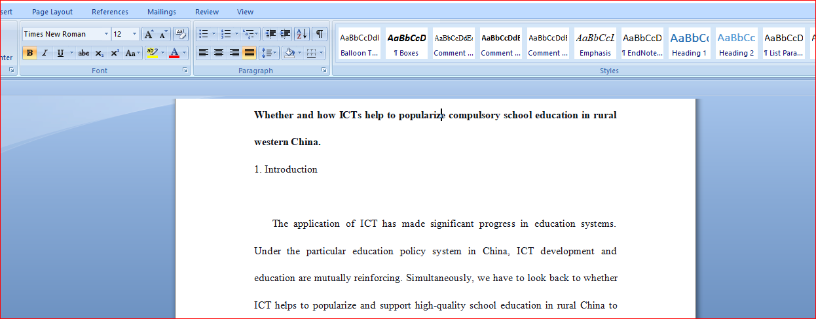Insert a numbered list
Image resolution: width=816 pixels, height=319 pixels.
click(x=226, y=34)
